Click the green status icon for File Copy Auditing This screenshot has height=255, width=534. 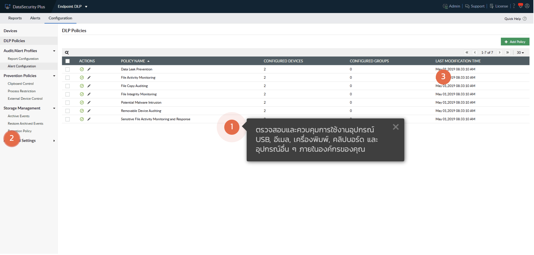[82, 86]
